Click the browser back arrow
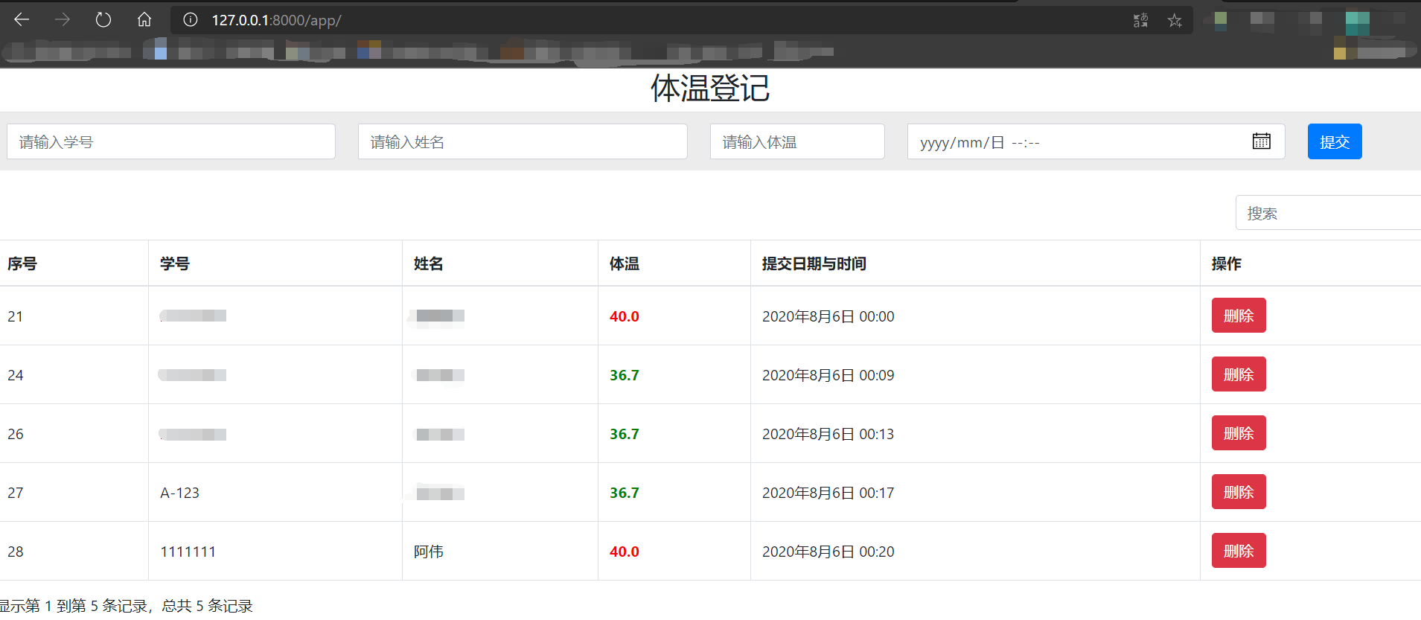This screenshot has width=1421, height=620. click(22, 20)
